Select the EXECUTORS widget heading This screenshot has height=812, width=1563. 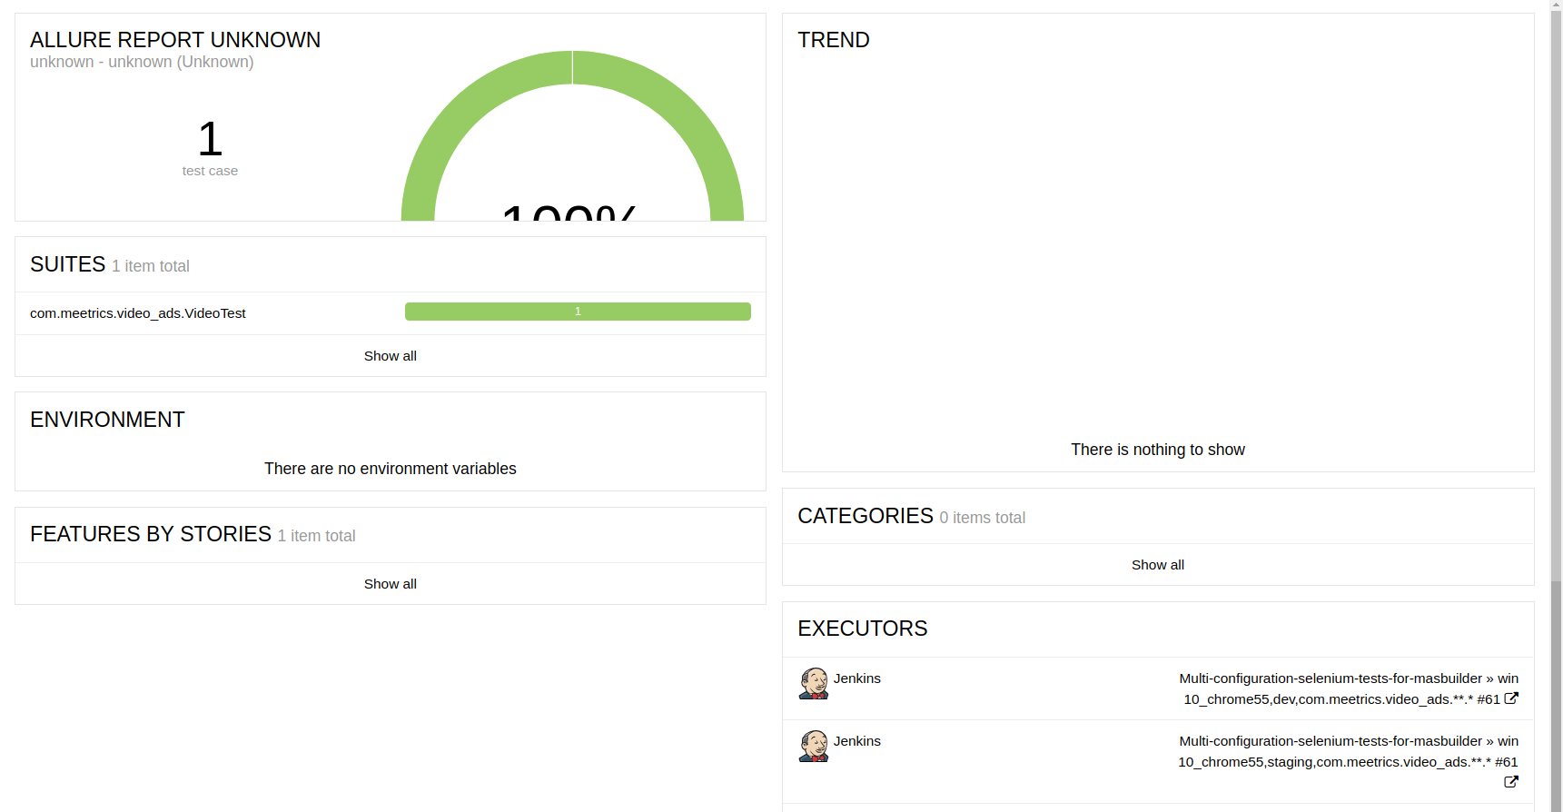point(862,629)
